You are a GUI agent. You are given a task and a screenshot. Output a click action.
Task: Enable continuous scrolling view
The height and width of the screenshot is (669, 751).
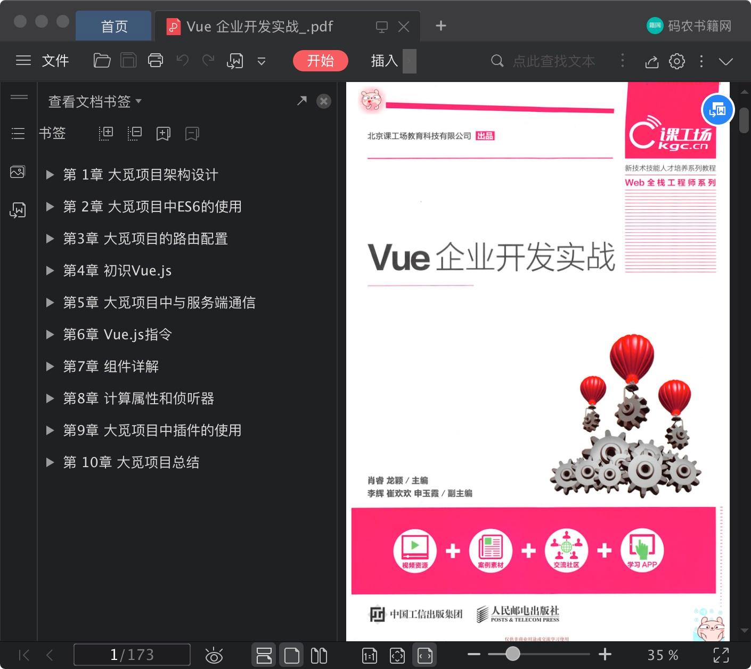(264, 655)
